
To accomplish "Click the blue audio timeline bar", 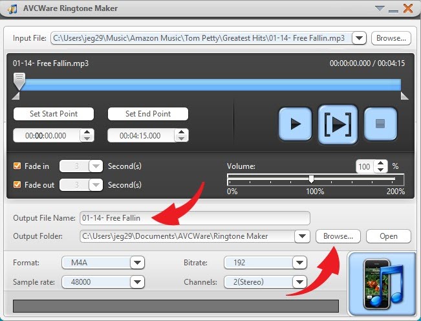I will (x=212, y=85).
